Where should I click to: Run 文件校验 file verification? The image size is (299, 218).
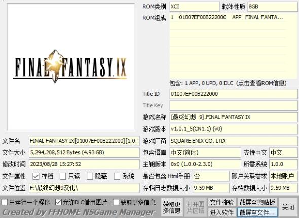222,202
